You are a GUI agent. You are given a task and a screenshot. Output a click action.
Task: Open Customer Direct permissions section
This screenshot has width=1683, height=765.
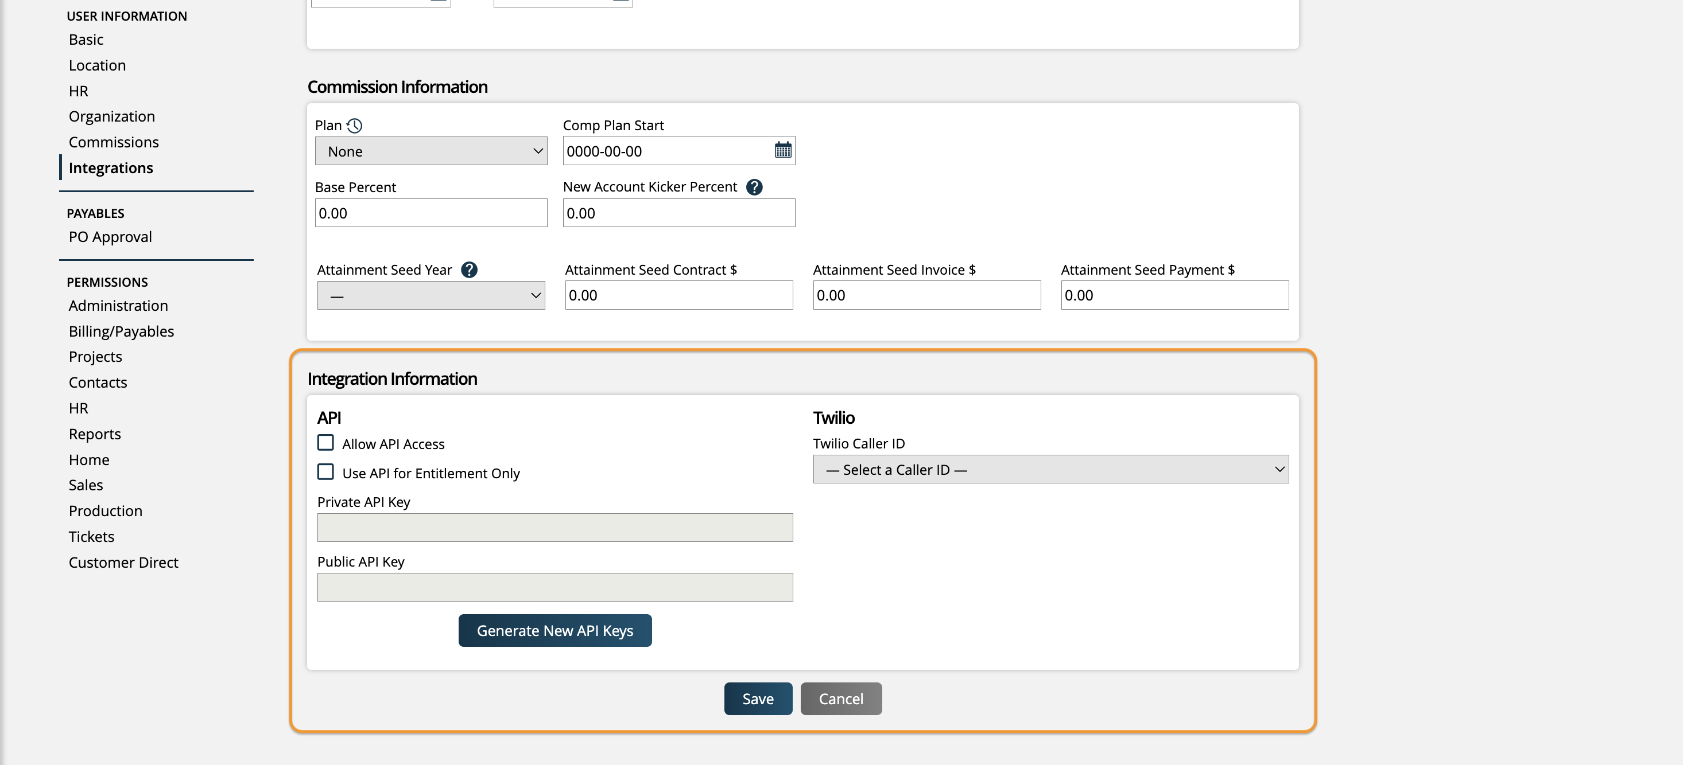point(123,563)
